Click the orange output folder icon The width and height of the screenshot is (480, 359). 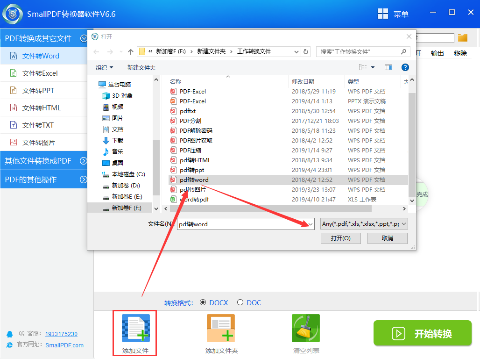point(463,38)
